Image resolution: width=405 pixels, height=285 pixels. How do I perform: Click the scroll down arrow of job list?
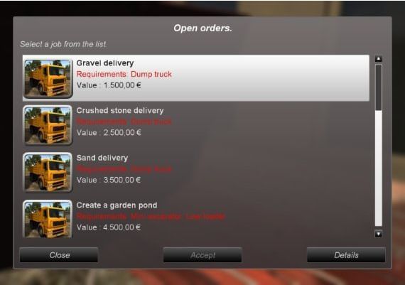[x=379, y=234]
